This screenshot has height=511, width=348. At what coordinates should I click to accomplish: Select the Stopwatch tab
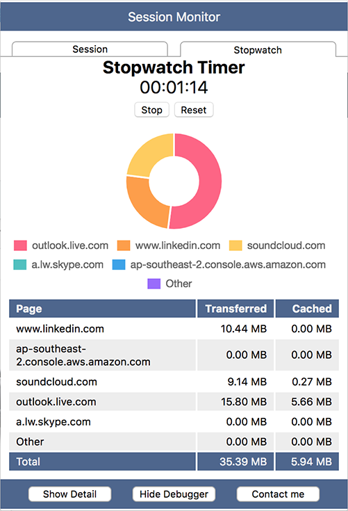258,50
